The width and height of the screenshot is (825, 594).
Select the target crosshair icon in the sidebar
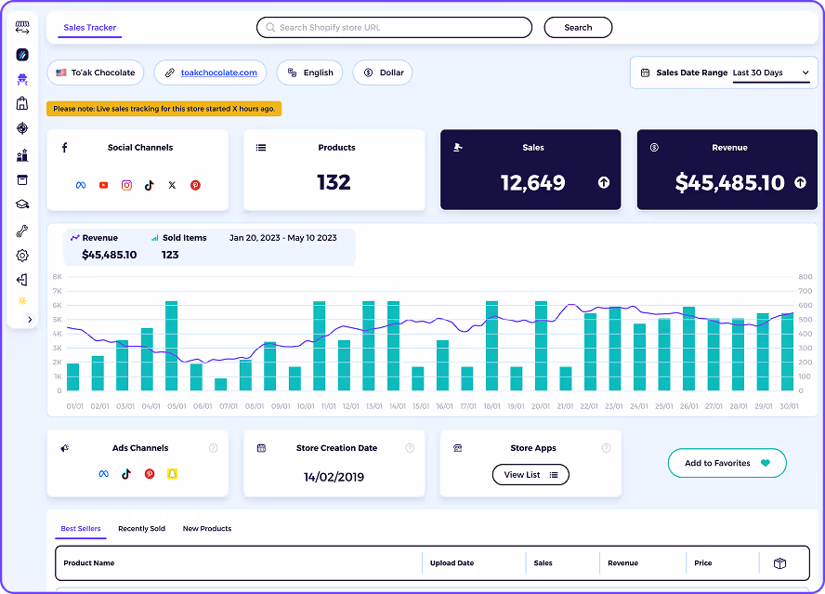[22, 128]
